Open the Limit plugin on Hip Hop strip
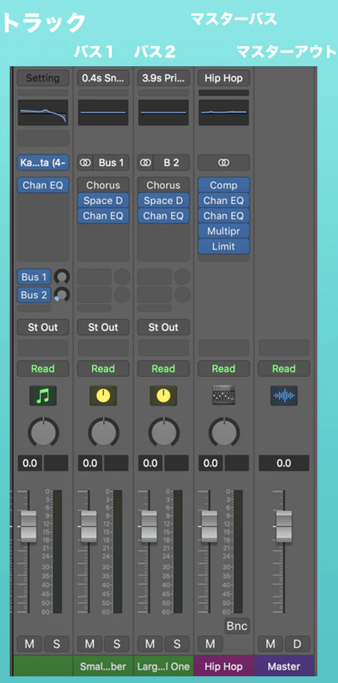 pos(224,246)
